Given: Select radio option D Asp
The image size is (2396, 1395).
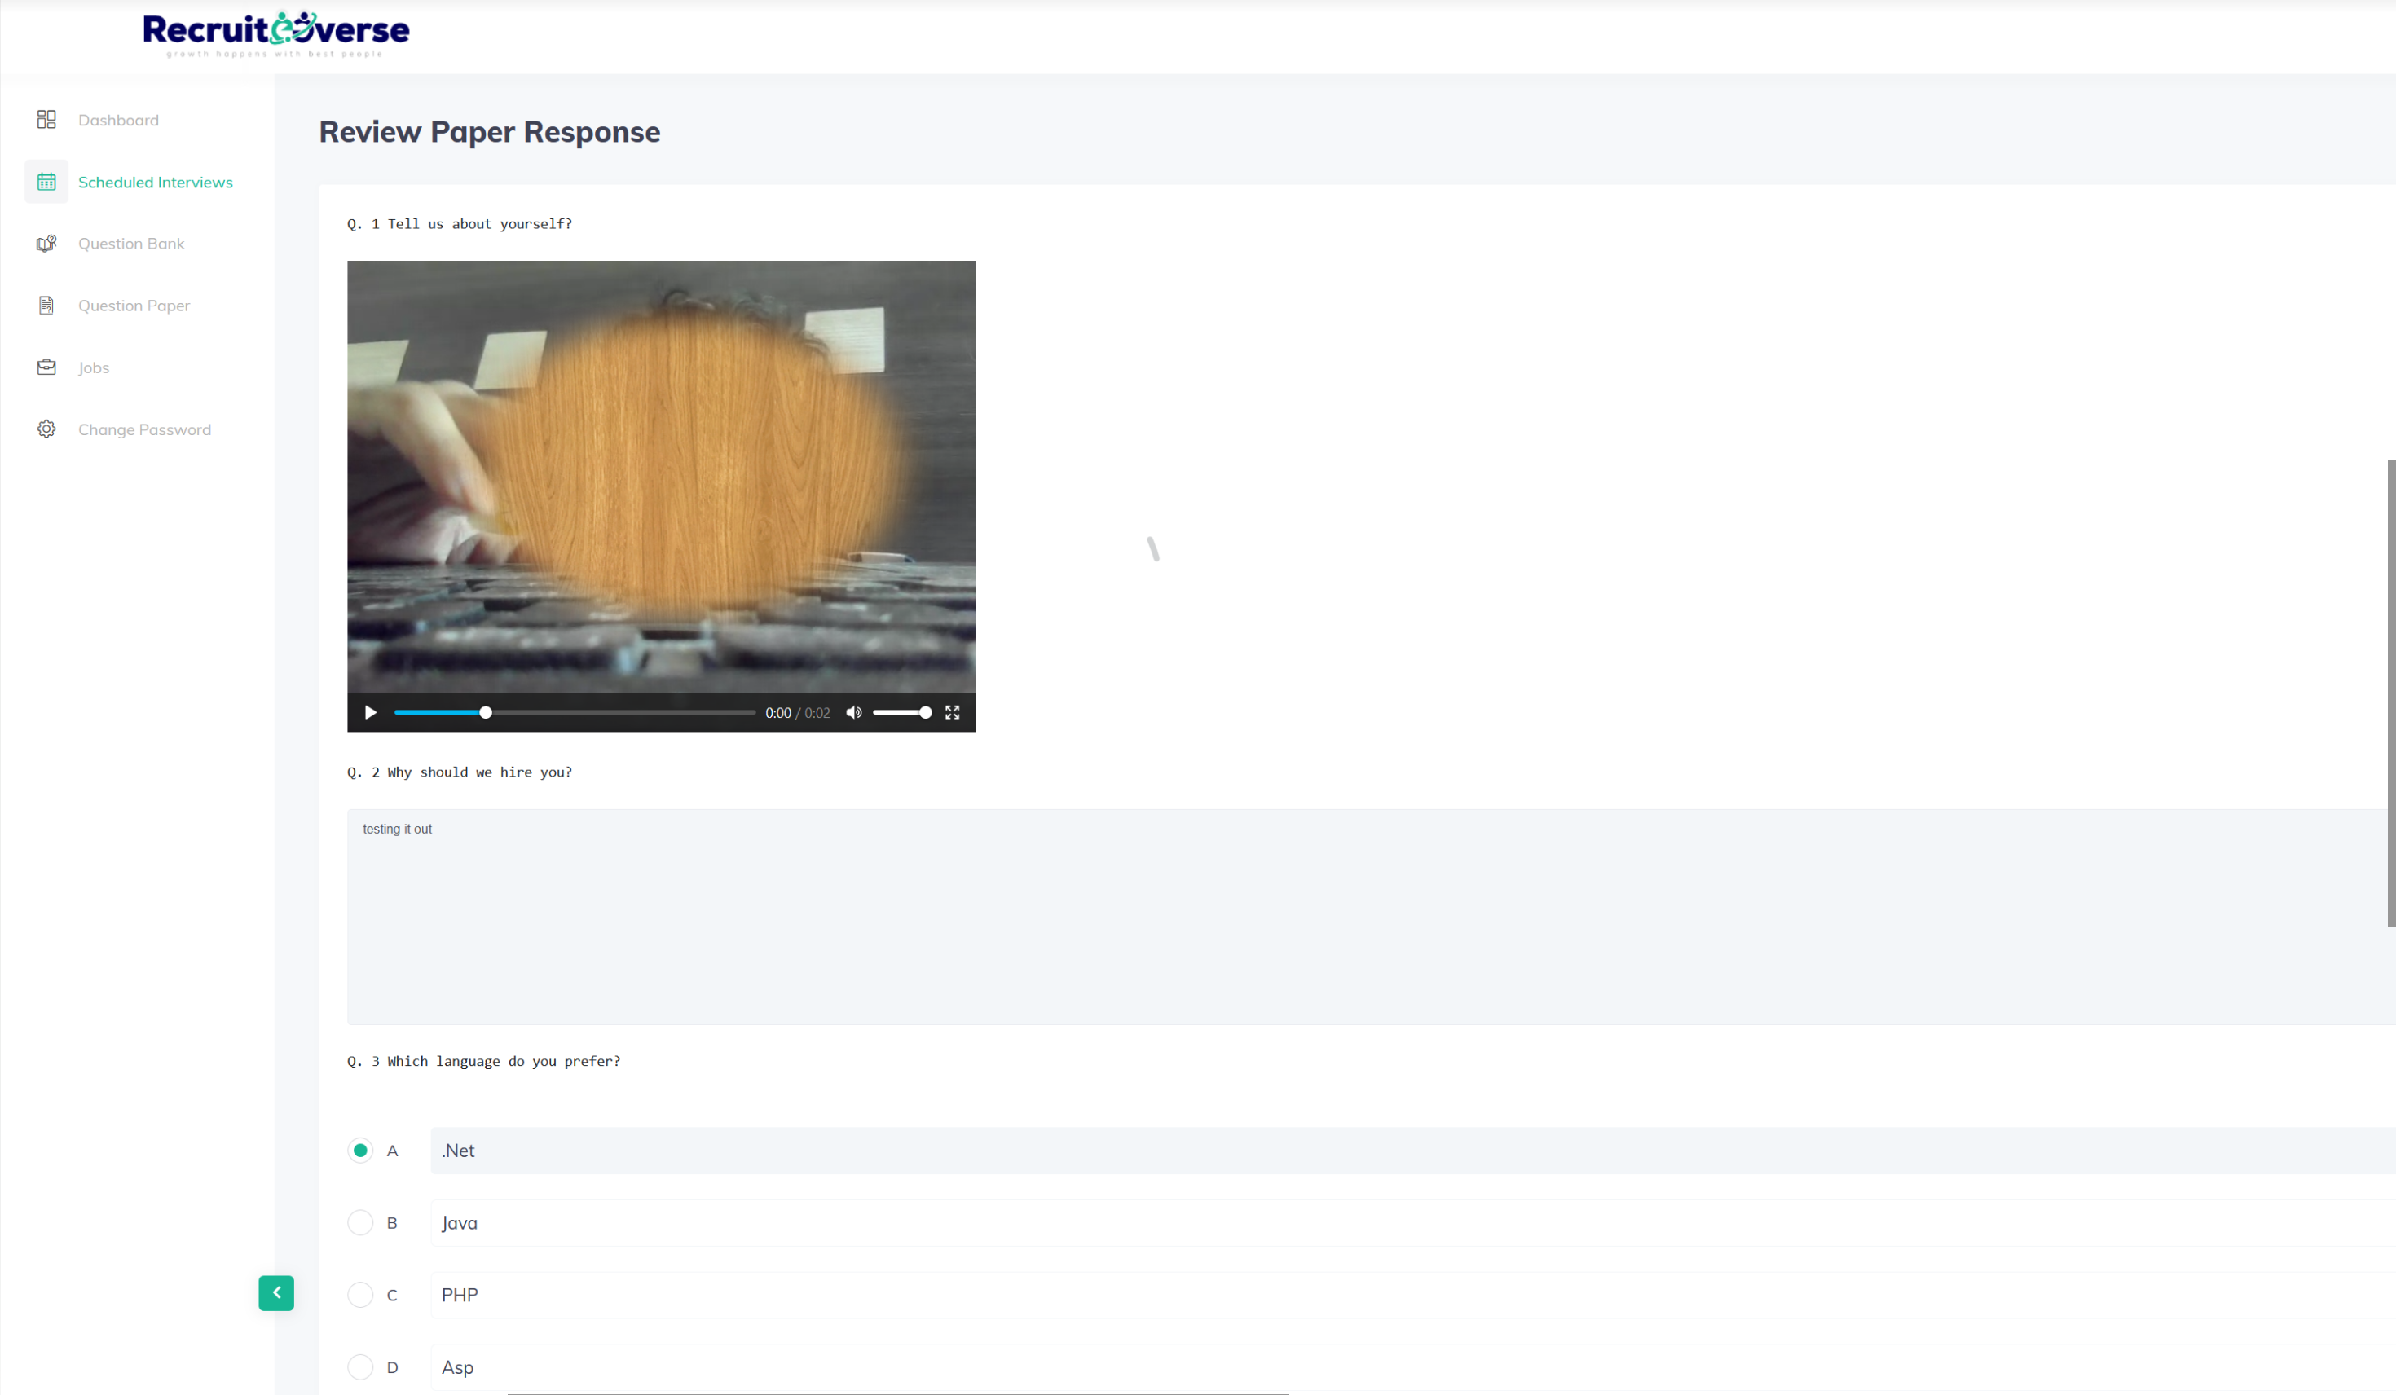Looking at the screenshot, I should [x=360, y=1366].
